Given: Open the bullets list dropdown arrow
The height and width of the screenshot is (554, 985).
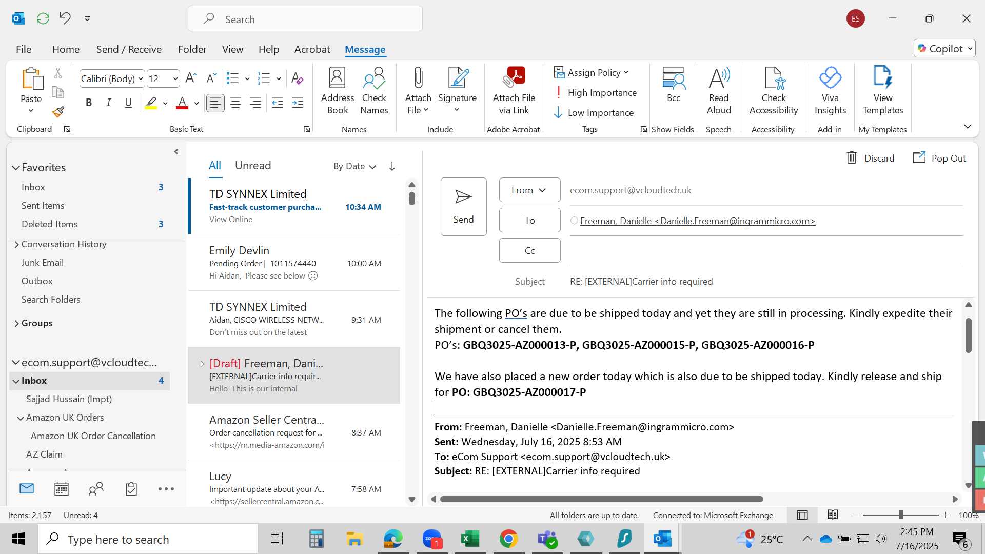Looking at the screenshot, I should (247, 78).
